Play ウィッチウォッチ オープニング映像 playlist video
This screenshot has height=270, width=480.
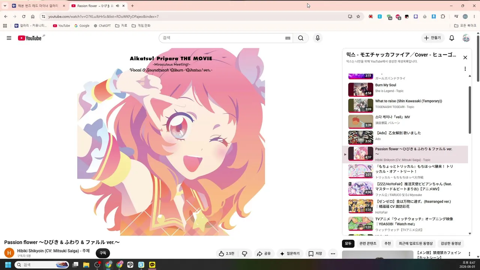point(405,224)
